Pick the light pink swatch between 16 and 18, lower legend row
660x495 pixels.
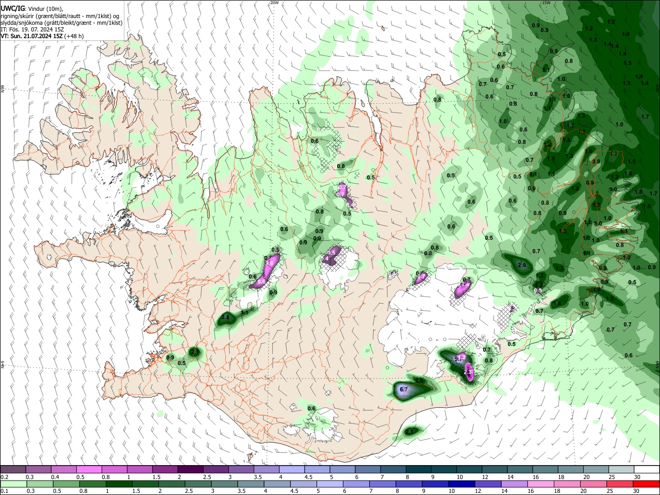tap(540, 484)
